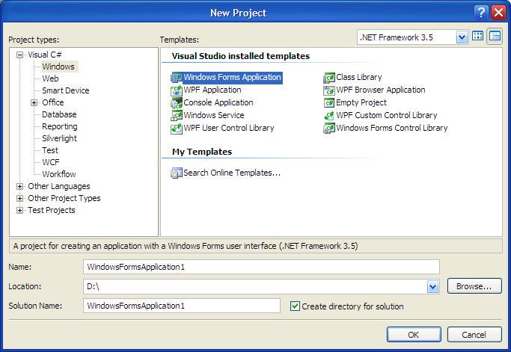Expand the Office tree node
511x352 pixels.
pos(34,103)
